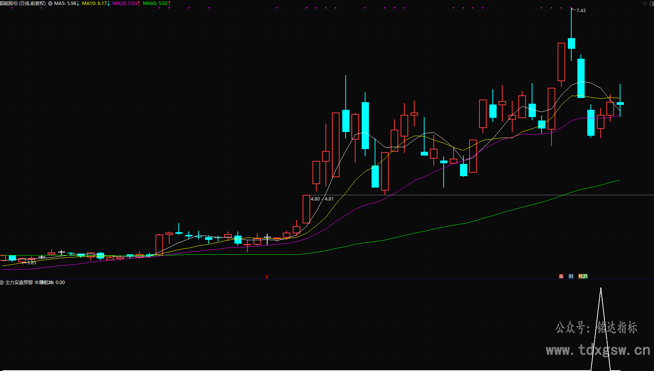654x371 pixels.
Task: Click the orange 榜 event marker icon
Action: (x=581, y=276)
